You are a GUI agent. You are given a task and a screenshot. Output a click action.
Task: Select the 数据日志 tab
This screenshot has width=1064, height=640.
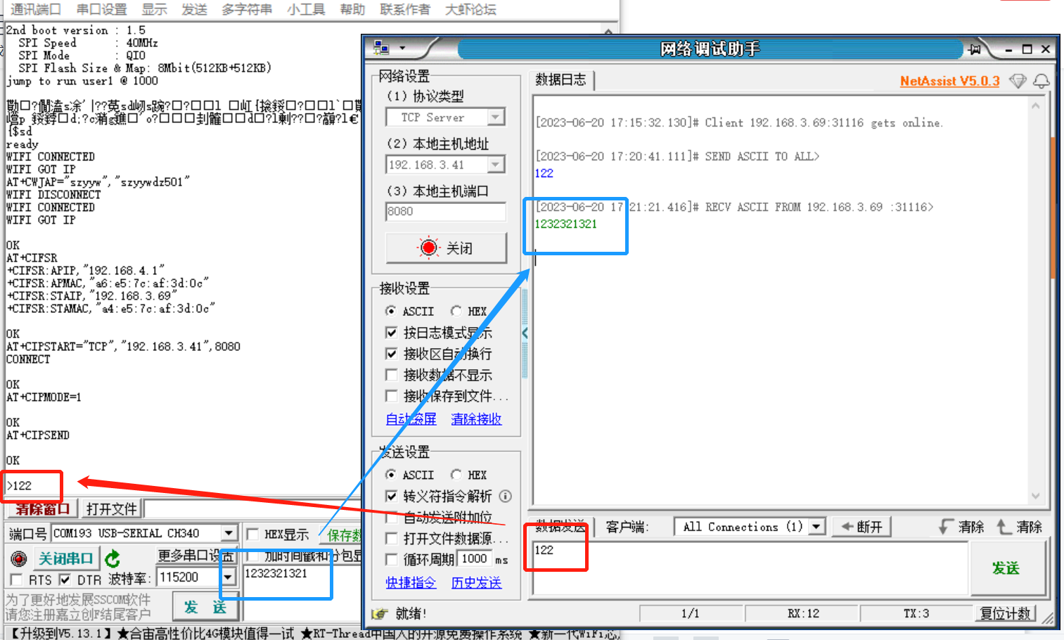pyautogui.click(x=560, y=79)
